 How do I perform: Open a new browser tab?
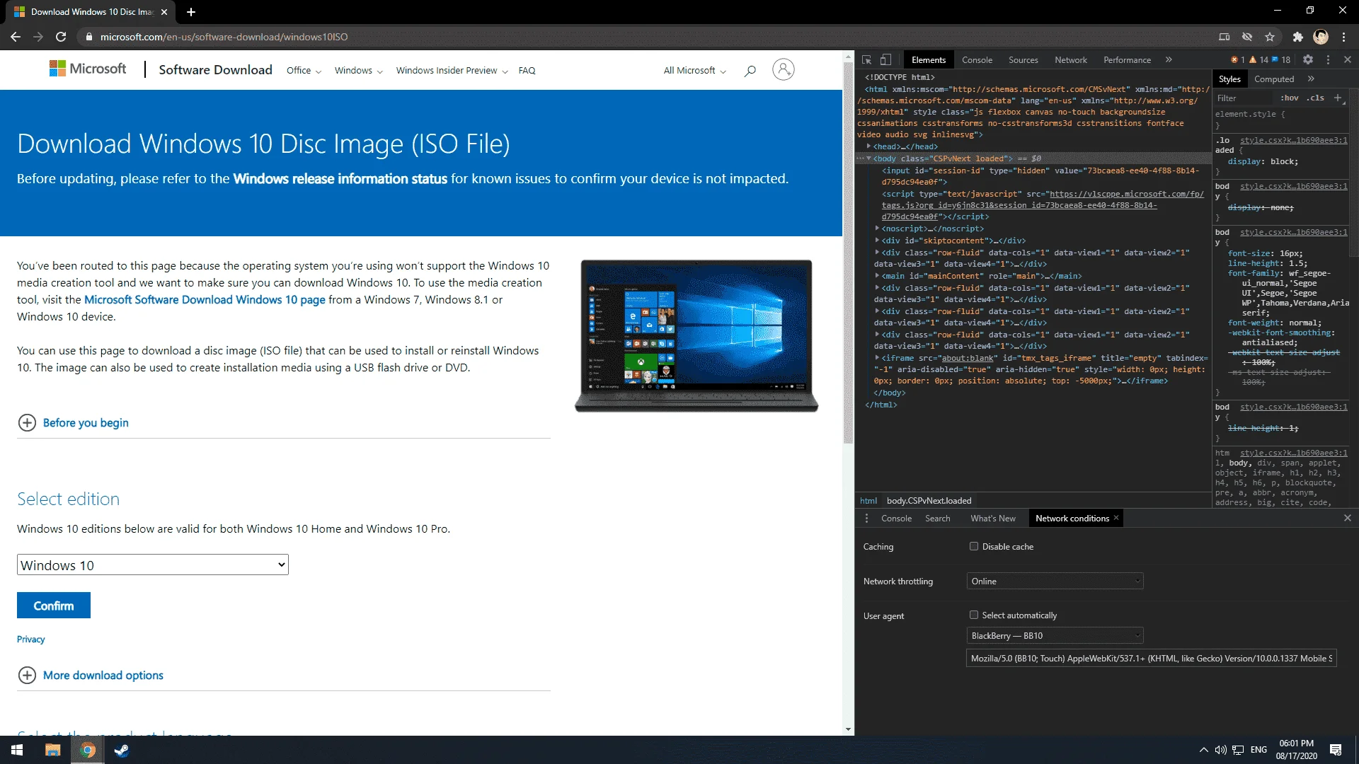(x=191, y=12)
